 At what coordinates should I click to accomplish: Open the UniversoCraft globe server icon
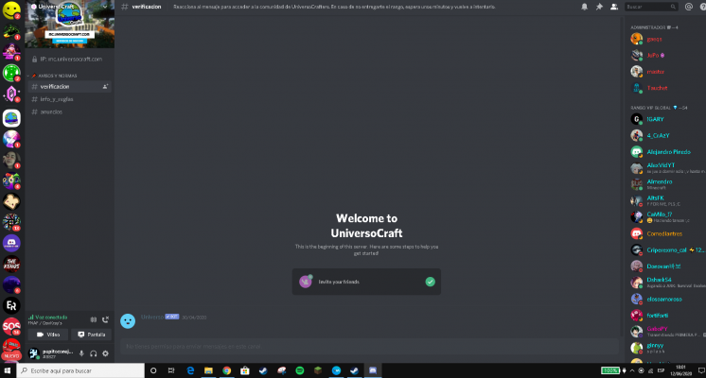pos(11,118)
